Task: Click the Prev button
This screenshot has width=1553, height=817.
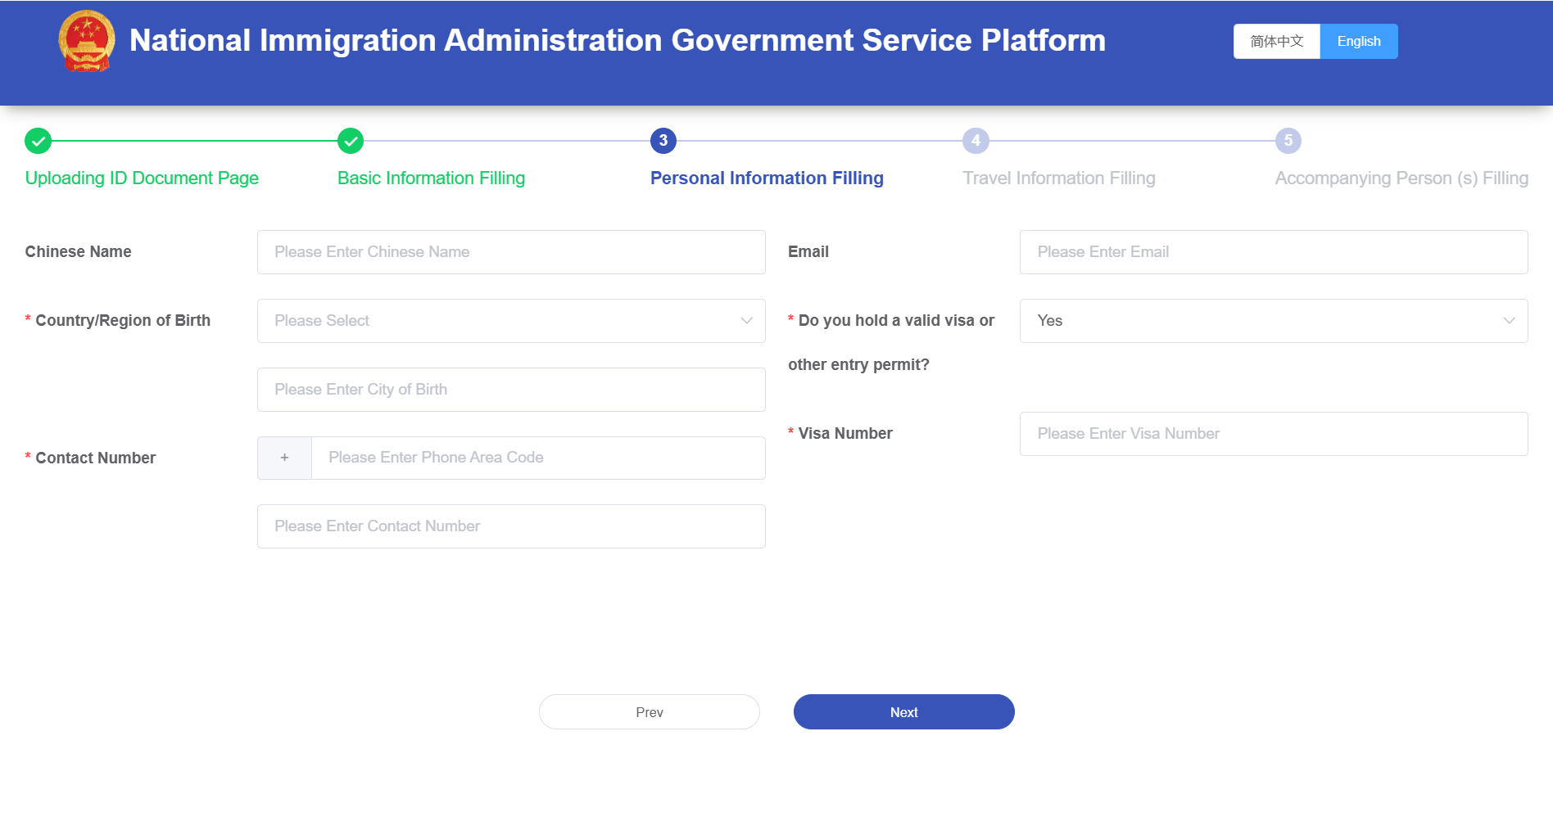Action: click(649, 712)
